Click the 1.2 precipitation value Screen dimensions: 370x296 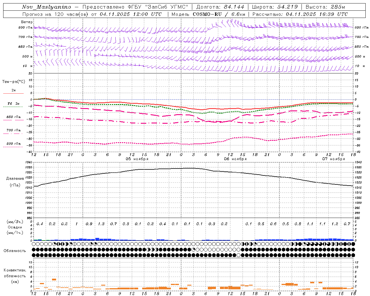point(335,224)
